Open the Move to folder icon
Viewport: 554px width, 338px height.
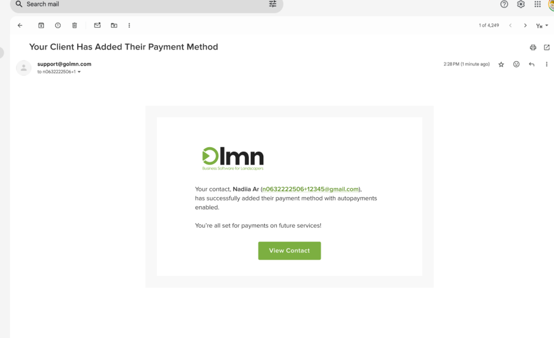point(114,25)
